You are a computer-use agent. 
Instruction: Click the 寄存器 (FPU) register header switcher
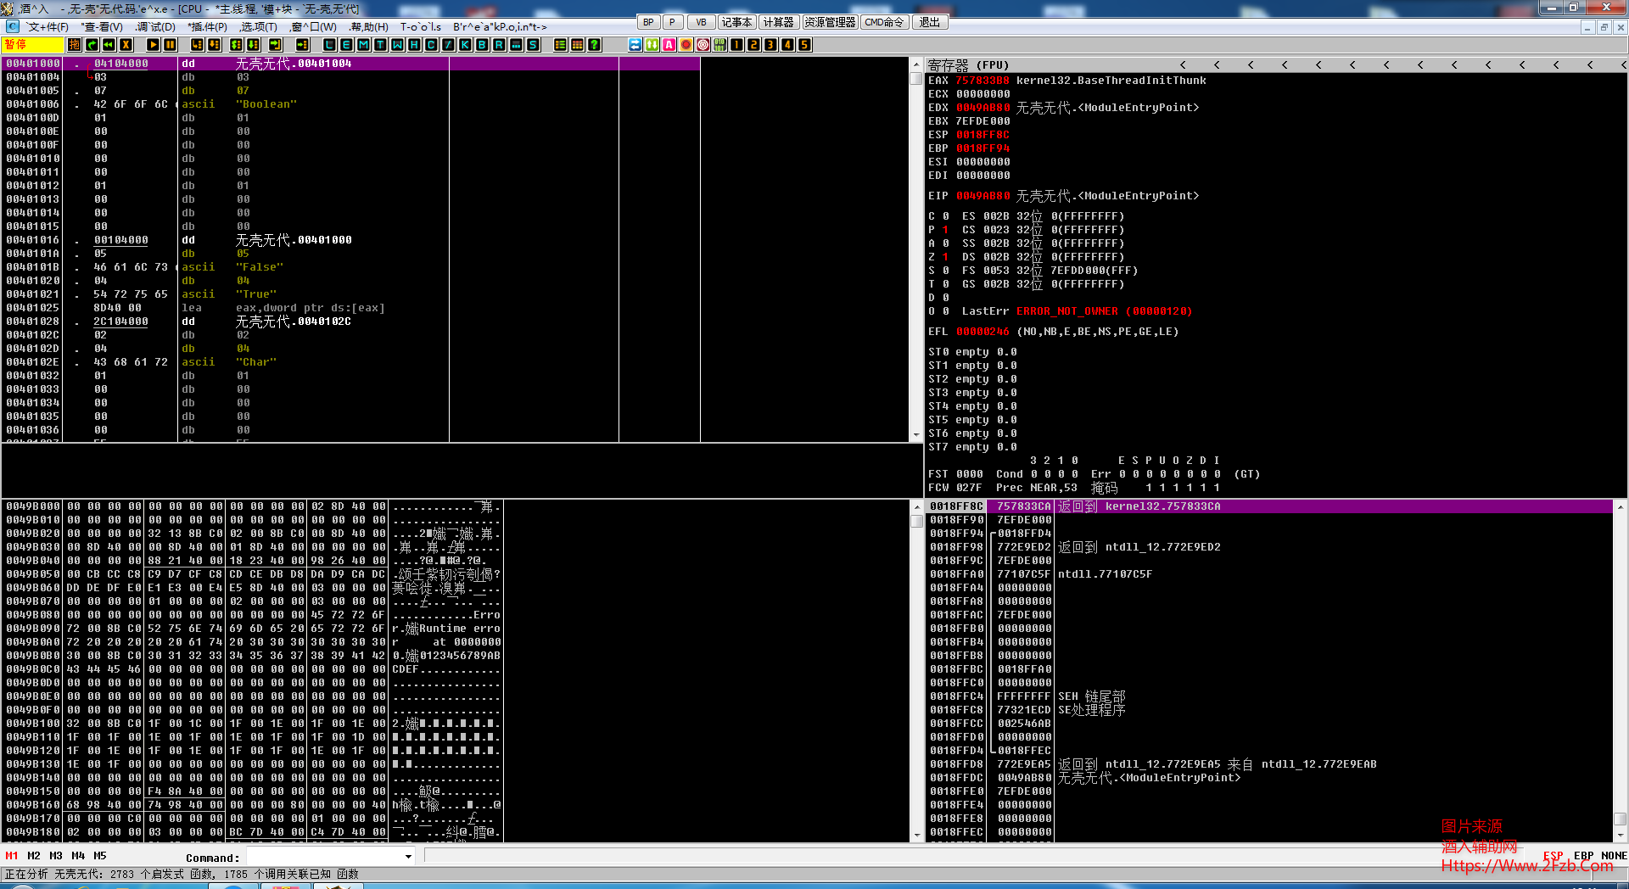(968, 65)
